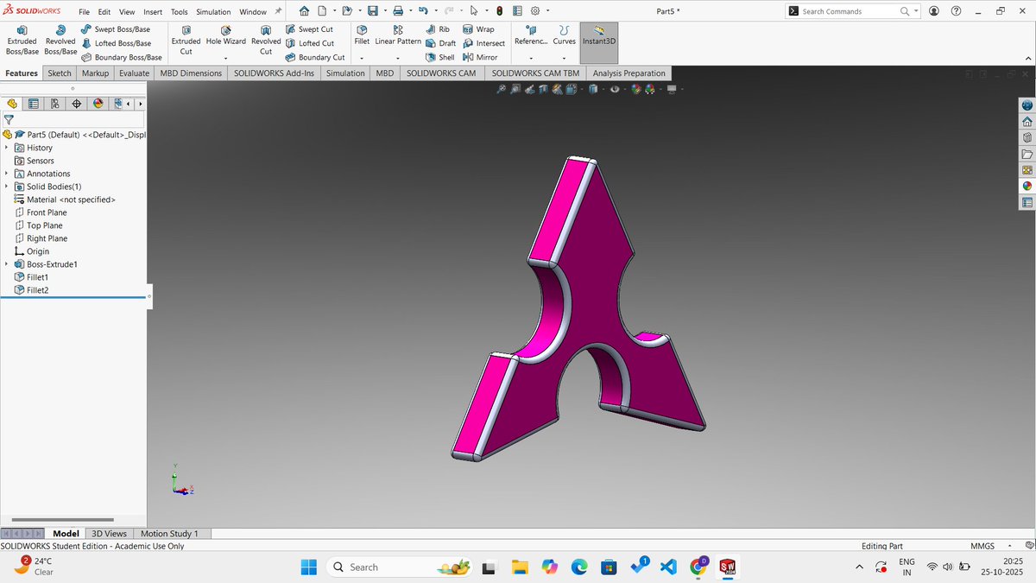The image size is (1036, 583).
Task: Open the Simulation menu
Action: click(x=213, y=12)
